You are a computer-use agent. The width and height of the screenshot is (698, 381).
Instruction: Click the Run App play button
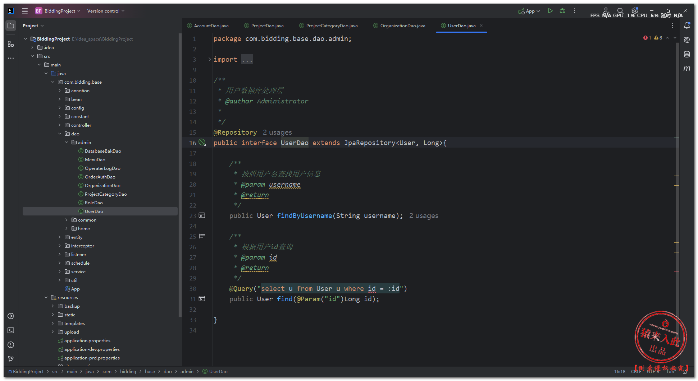point(550,11)
